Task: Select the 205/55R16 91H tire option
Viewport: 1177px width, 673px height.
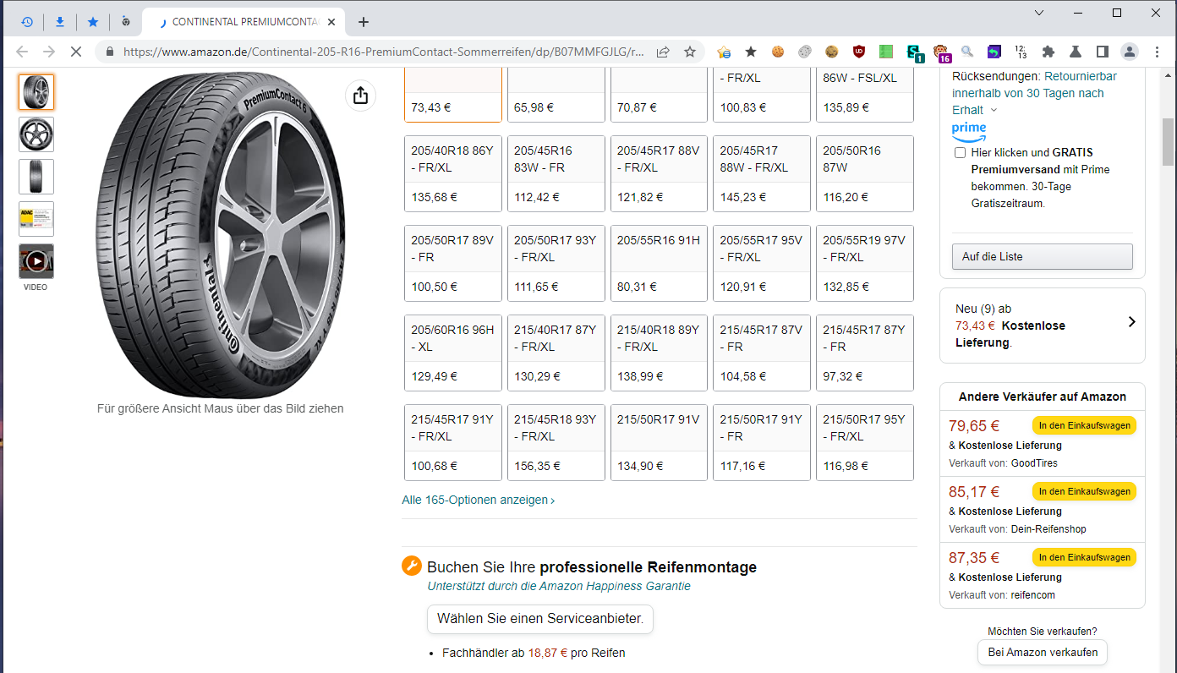Action: 659,262
